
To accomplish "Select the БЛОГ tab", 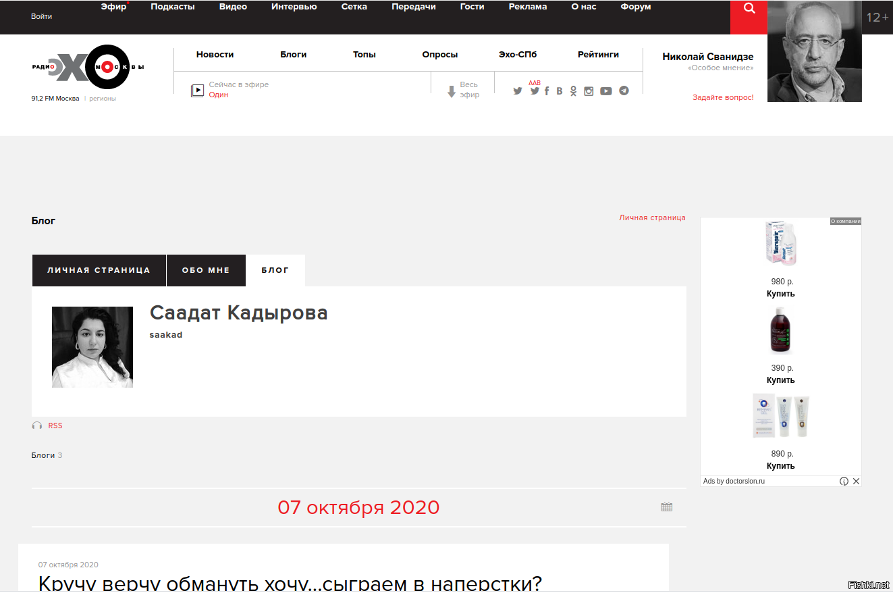I will point(275,270).
